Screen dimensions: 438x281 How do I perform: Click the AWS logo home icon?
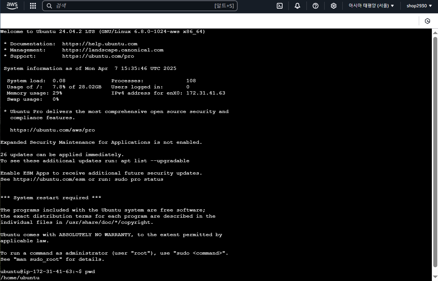coord(12,6)
